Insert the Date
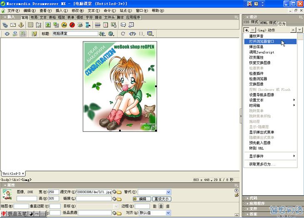Image resolution: width=304 pixels, height=218 pixels. pos(105,25)
